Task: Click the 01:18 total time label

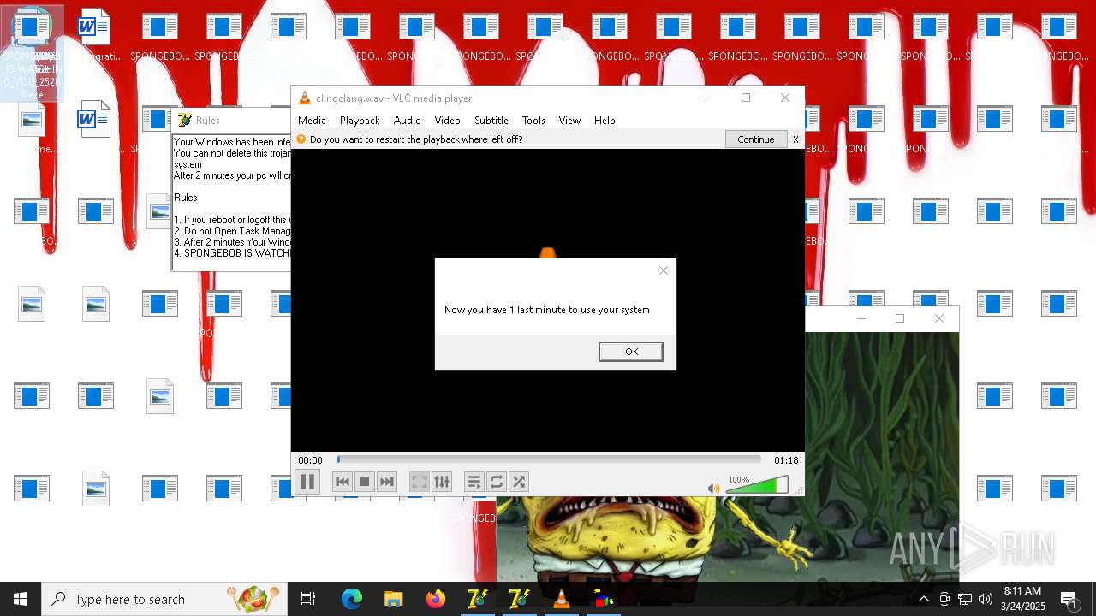Action: 786,460
